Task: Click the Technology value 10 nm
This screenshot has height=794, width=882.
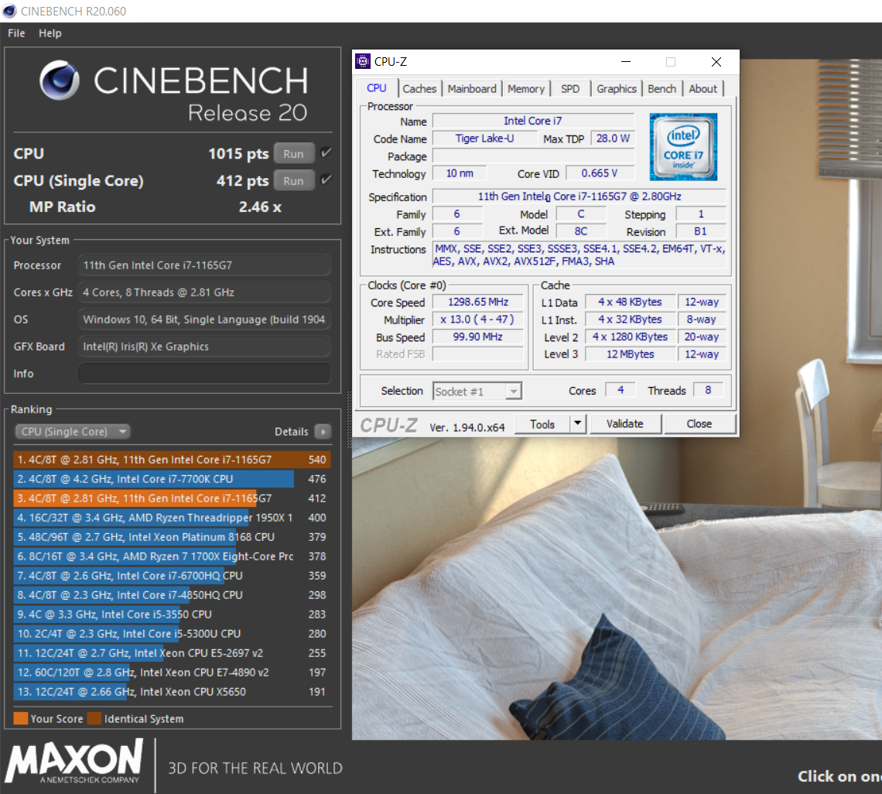Action: (x=460, y=173)
